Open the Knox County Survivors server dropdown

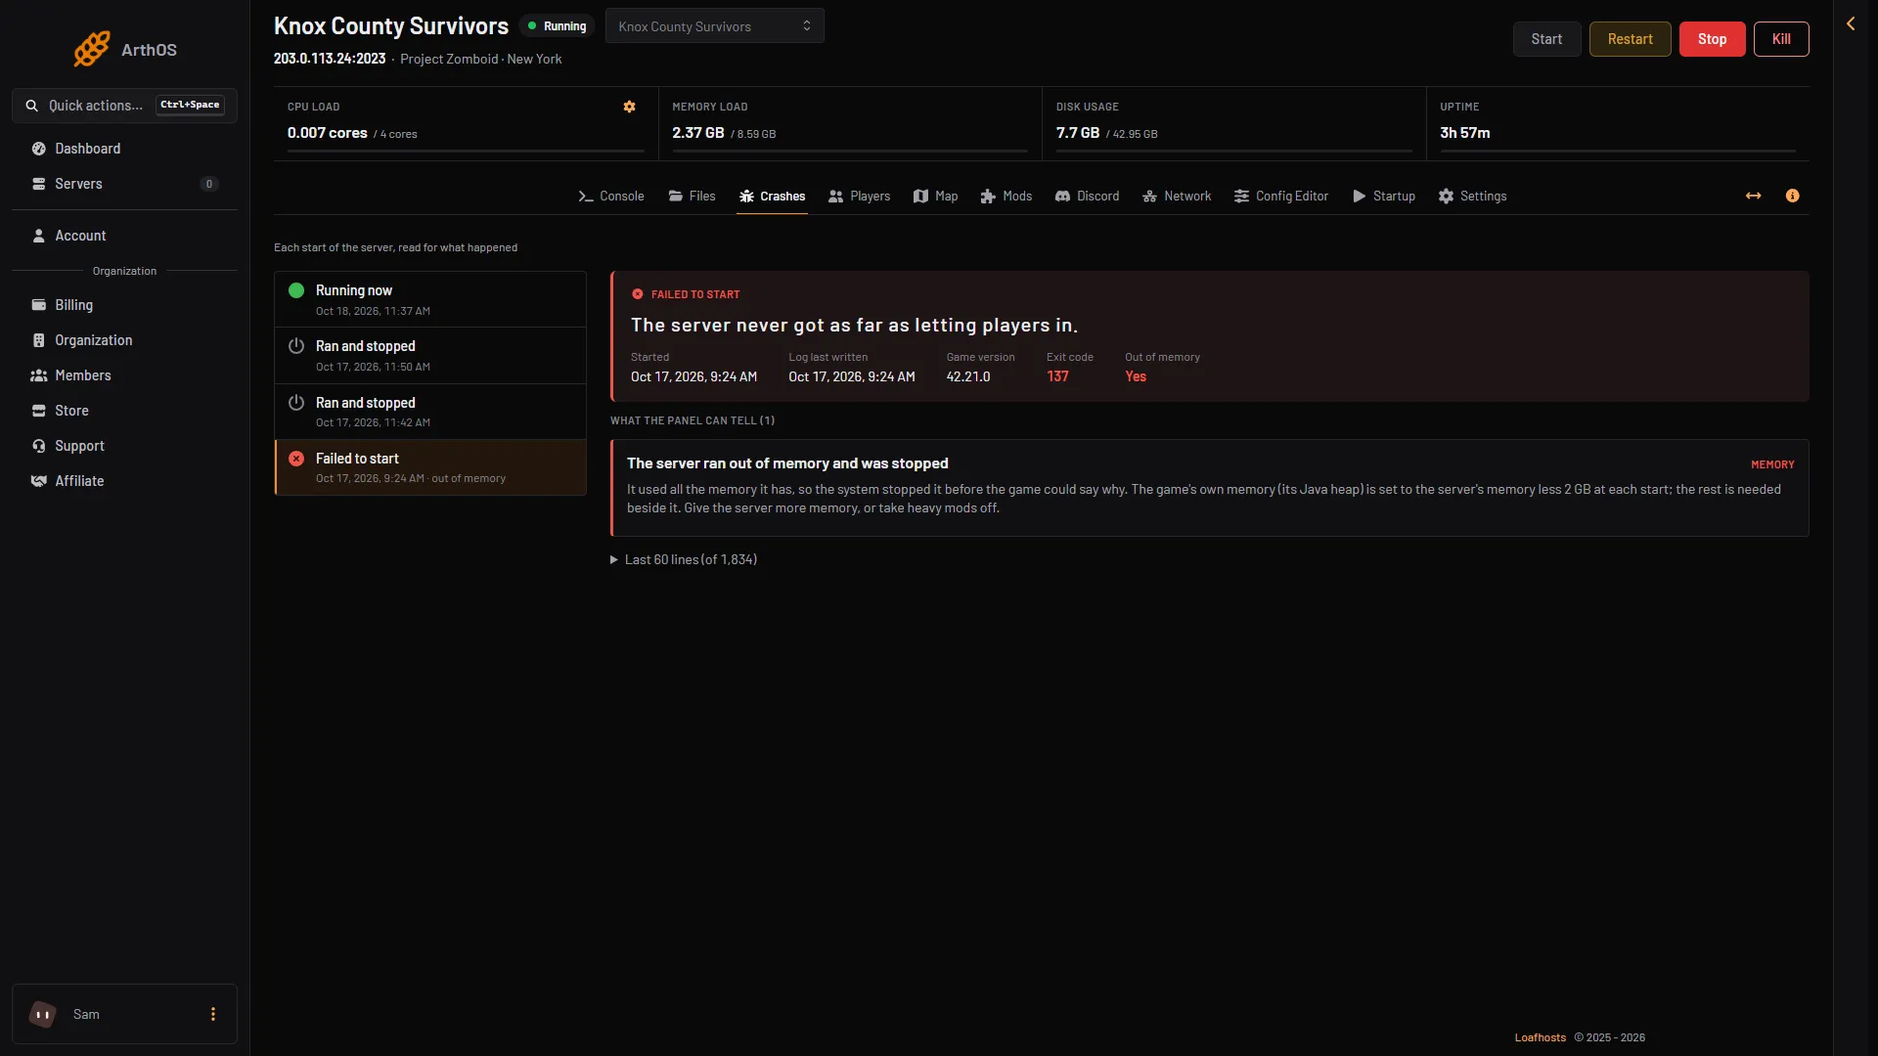point(715,26)
